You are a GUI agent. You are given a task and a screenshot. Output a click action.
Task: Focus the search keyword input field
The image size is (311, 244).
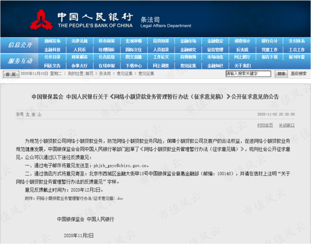tap(248, 74)
